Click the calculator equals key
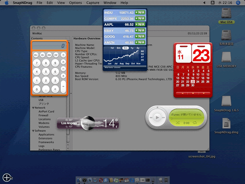This screenshot has width=245, height=184. point(63,87)
